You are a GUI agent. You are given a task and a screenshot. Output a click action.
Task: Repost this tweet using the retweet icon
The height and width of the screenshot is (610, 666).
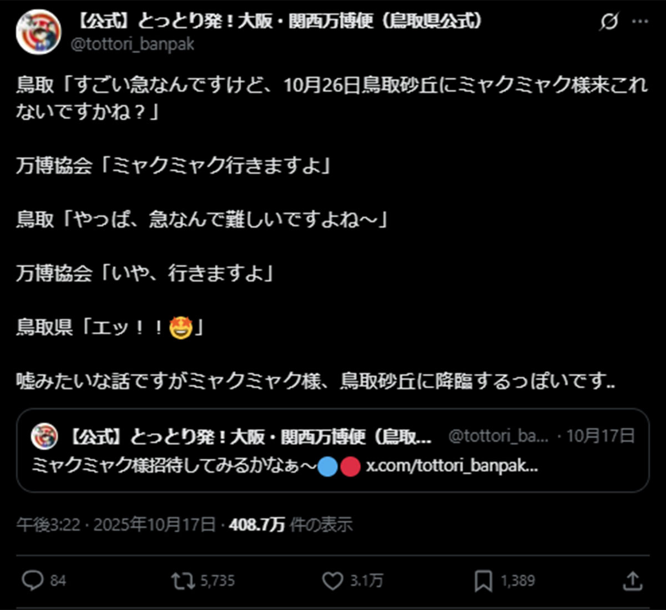(183, 581)
